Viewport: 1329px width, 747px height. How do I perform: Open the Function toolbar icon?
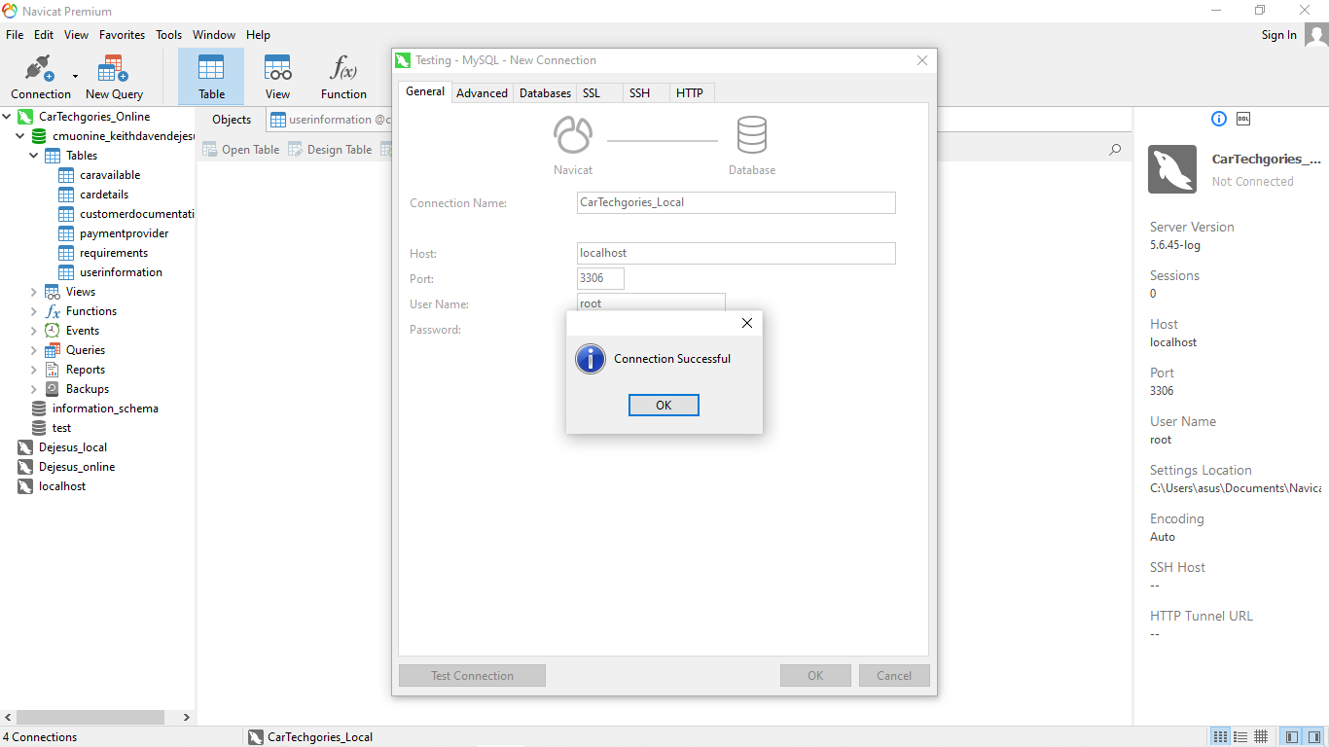pyautogui.click(x=343, y=76)
